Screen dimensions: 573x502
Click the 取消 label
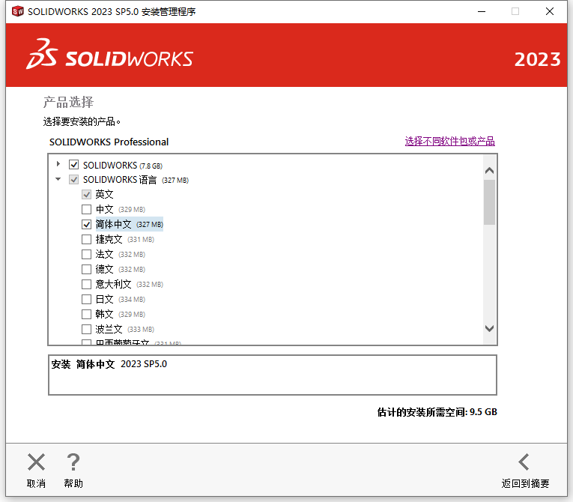pyautogui.click(x=36, y=483)
